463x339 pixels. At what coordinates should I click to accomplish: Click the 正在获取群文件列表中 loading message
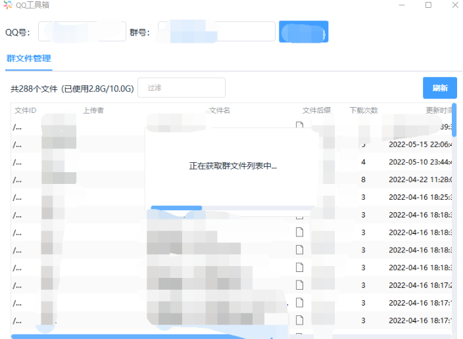pos(233,166)
